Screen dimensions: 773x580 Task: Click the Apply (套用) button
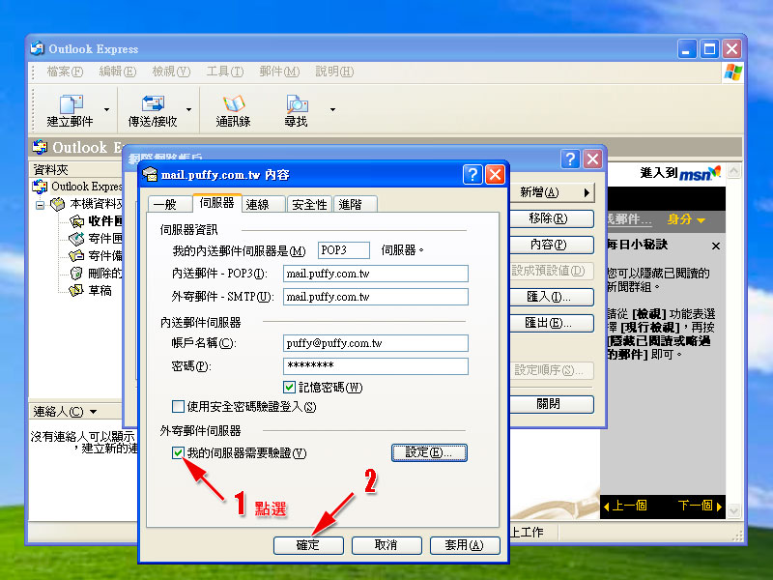(x=465, y=545)
